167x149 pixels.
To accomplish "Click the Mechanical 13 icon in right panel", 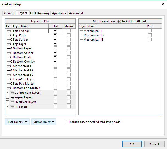I will [x=82, y=35].
